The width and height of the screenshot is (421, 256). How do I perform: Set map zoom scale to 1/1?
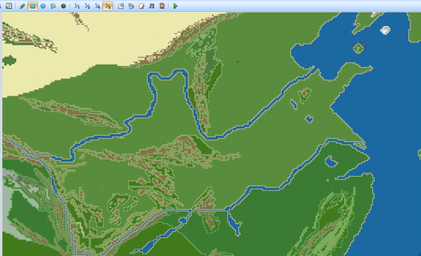77,6
